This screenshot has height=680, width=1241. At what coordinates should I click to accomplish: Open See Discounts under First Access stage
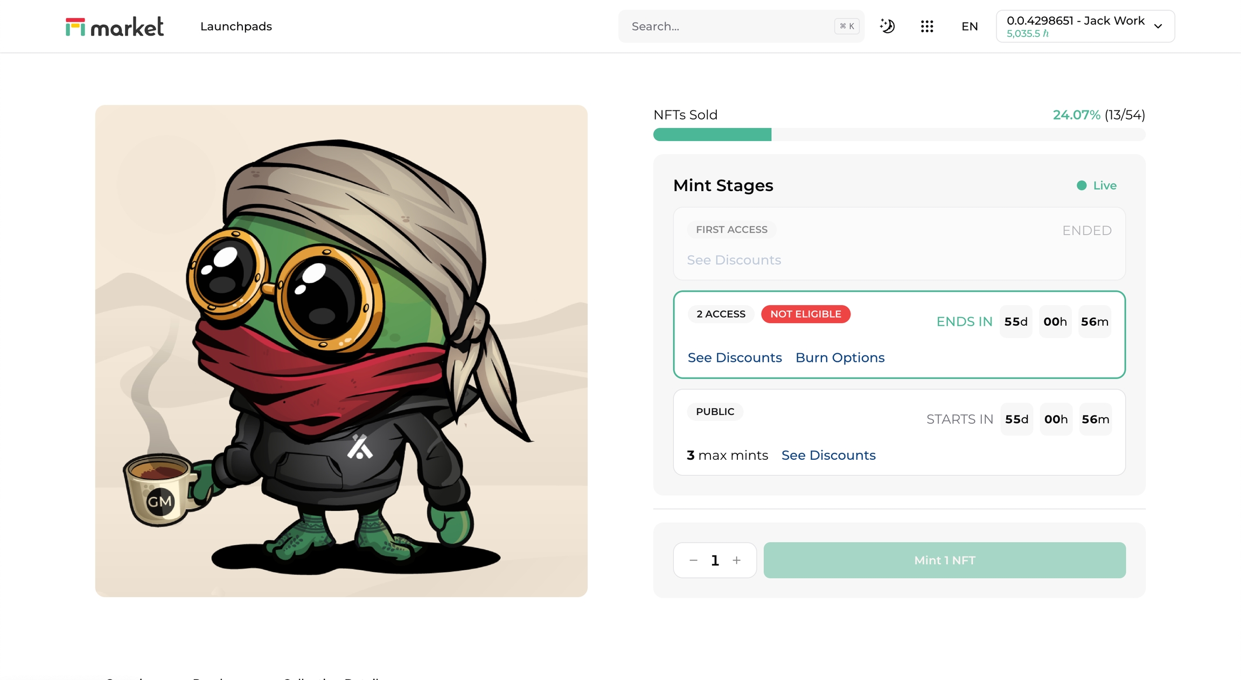(x=734, y=260)
